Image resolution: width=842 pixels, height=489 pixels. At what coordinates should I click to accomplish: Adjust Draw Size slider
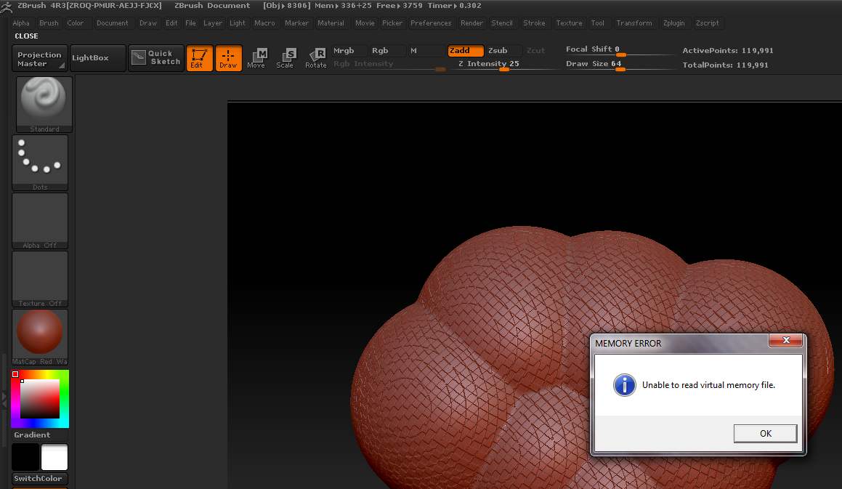pyautogui.click(x=619, y=64)
